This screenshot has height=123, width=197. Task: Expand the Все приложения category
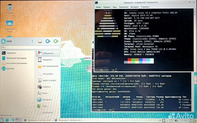coord(50,66)
